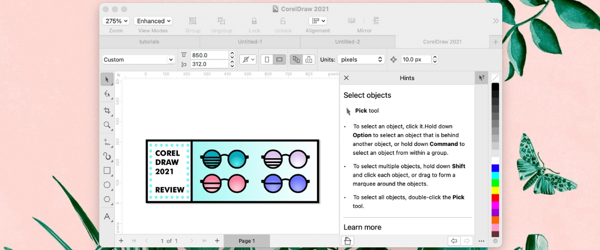Go to previous page
Screen dimensions: 600x250
[146, 241]
